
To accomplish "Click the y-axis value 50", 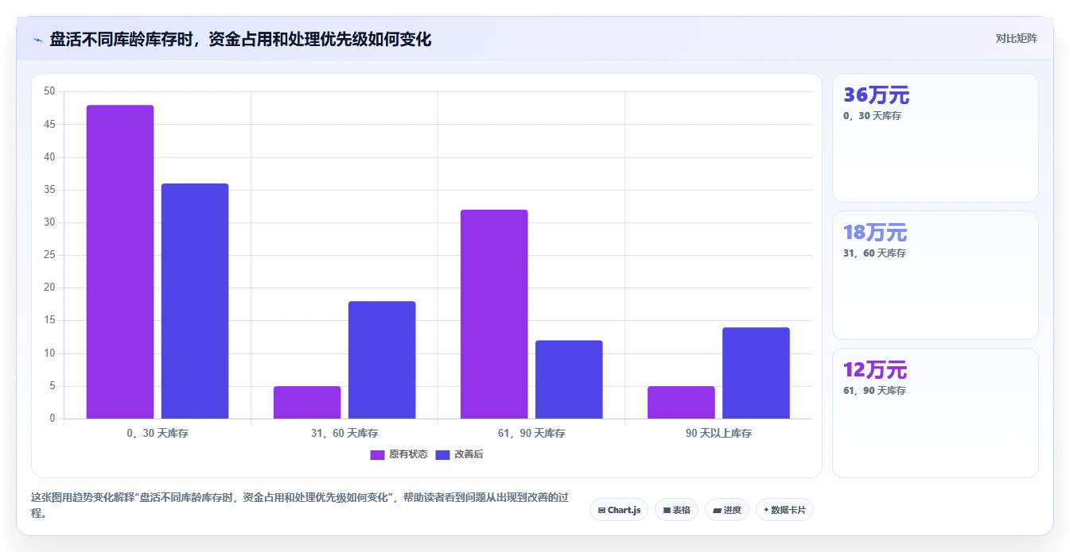I will click(49, 91).
